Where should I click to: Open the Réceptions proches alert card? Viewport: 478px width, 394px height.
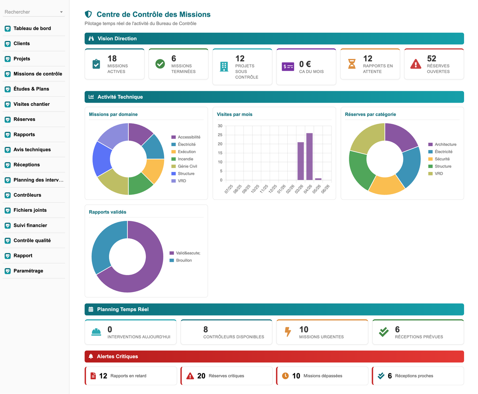click(x=418, y=376)
